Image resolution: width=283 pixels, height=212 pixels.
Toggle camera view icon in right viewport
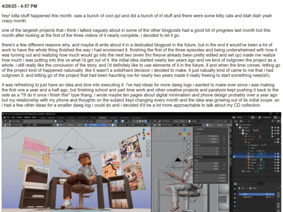click(189, 151)
